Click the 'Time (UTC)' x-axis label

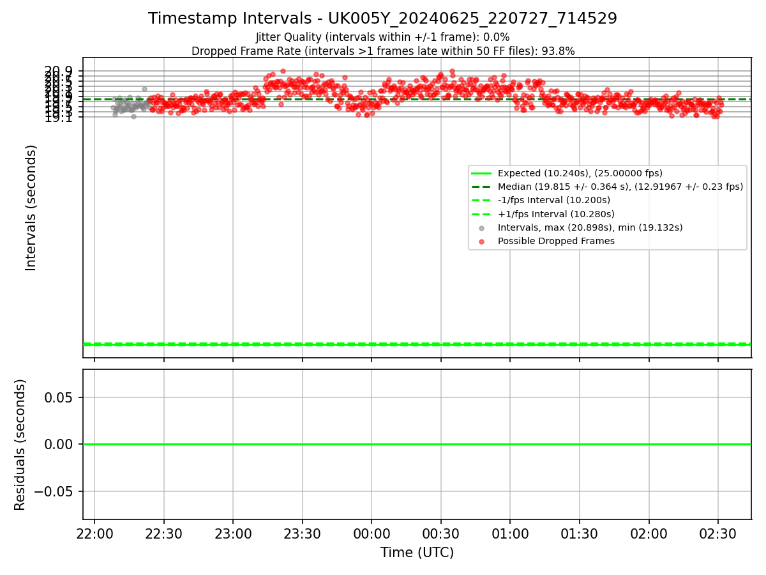417,553
